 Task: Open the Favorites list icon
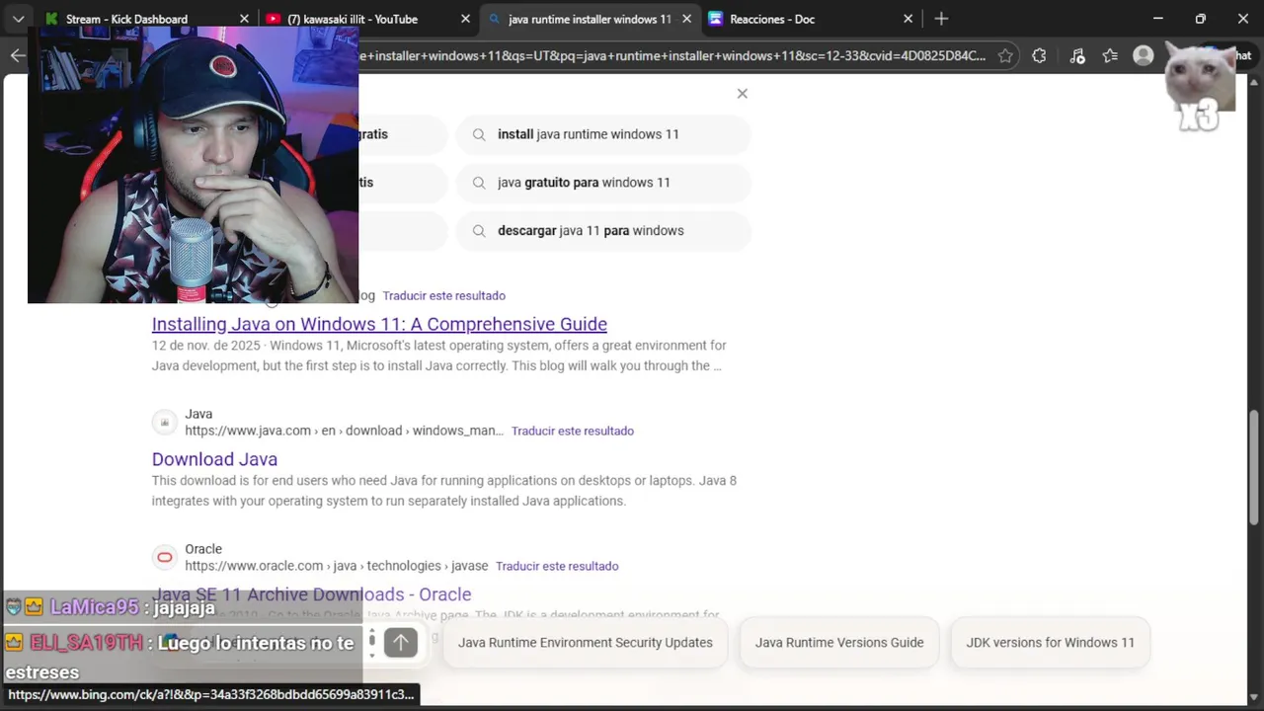(1110, 56)
